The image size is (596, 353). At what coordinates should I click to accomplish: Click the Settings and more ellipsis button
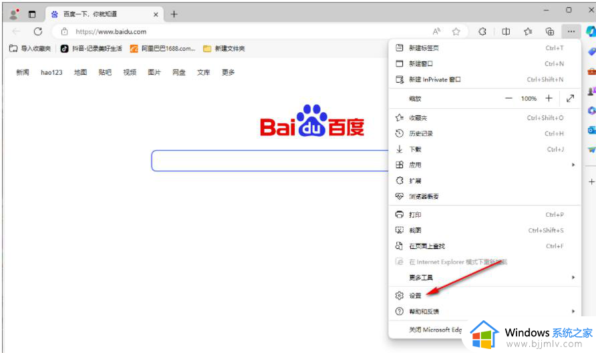571,31
